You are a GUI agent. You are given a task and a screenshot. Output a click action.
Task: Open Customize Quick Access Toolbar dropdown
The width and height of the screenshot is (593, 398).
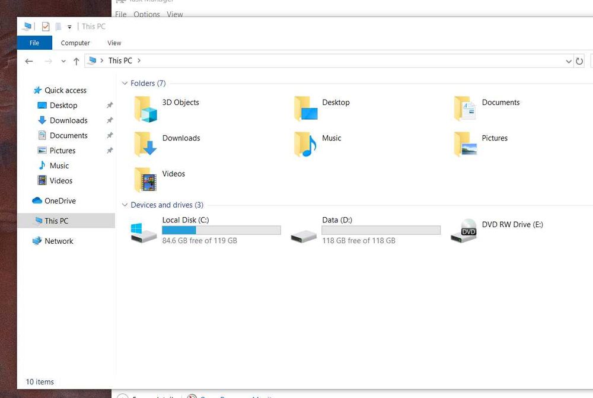[69, 27]
